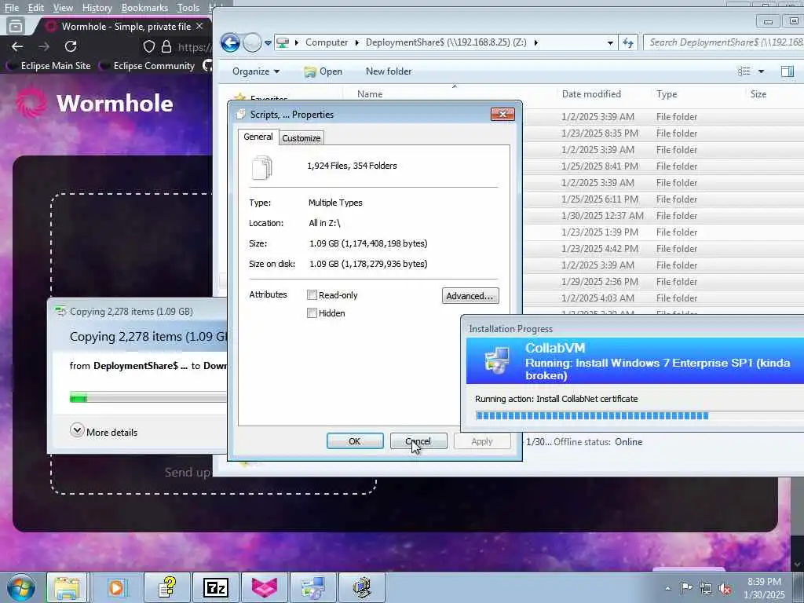
Task: Go forward in the browser
Action: (44, 46)
